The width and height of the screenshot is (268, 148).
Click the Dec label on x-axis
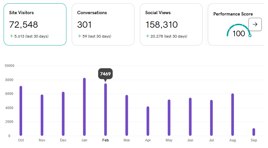[63, 140]
